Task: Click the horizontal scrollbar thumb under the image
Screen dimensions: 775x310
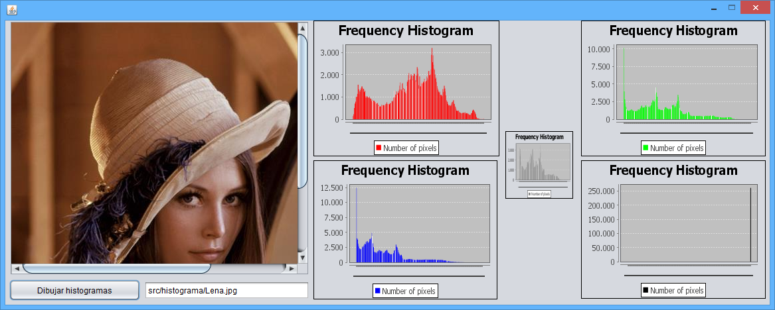Action: pyautogui.click(x=117, y=269)
